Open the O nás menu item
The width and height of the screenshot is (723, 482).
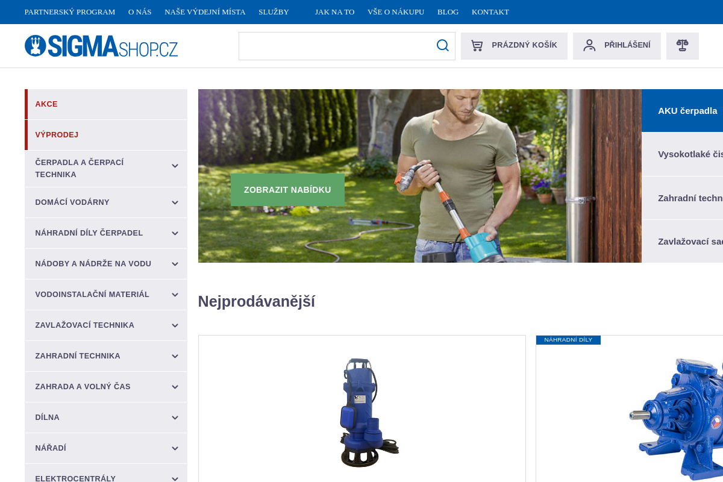[140, 12]
